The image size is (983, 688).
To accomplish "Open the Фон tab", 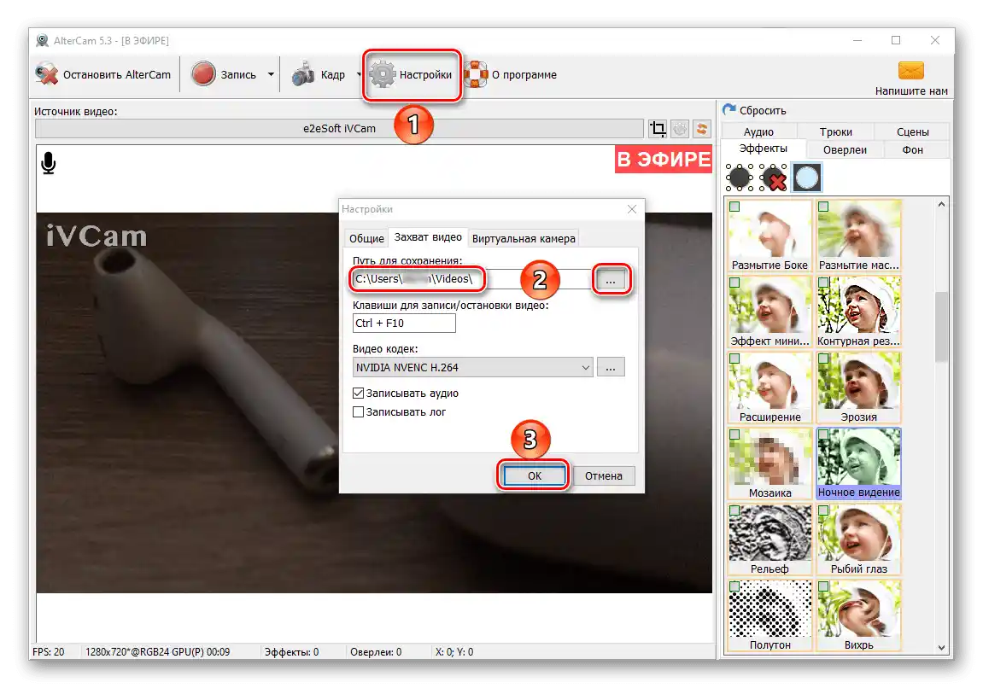I will pos(912,149).
